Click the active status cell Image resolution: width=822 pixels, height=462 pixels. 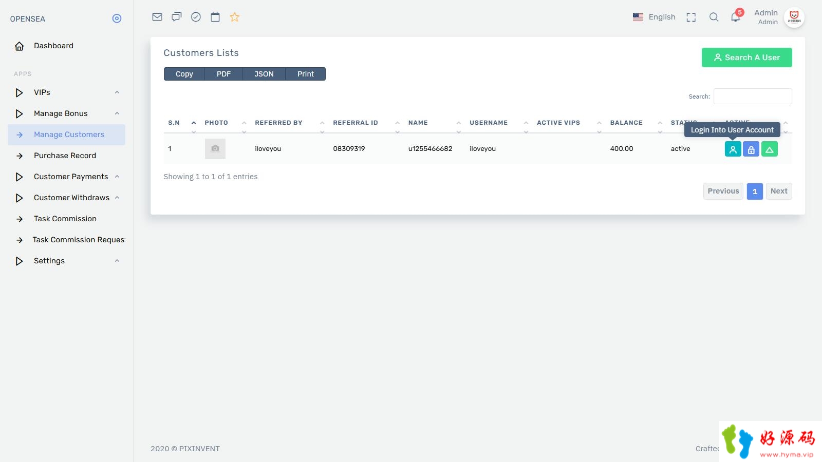coord(680,149)
